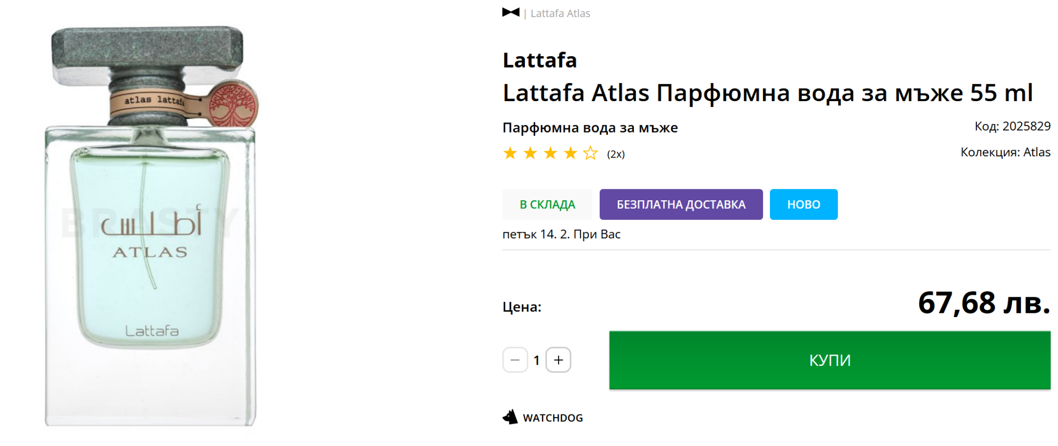
Task: Click the Watchdog dog icon
Action: point(510,417)
